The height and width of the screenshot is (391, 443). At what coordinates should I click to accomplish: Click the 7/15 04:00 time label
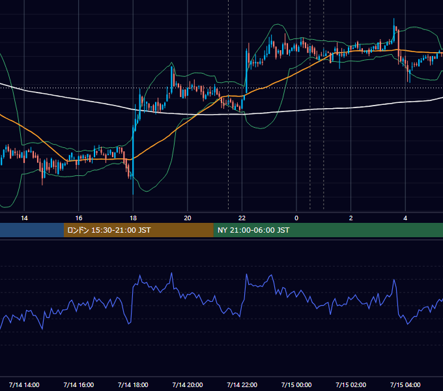coord(405,384)
